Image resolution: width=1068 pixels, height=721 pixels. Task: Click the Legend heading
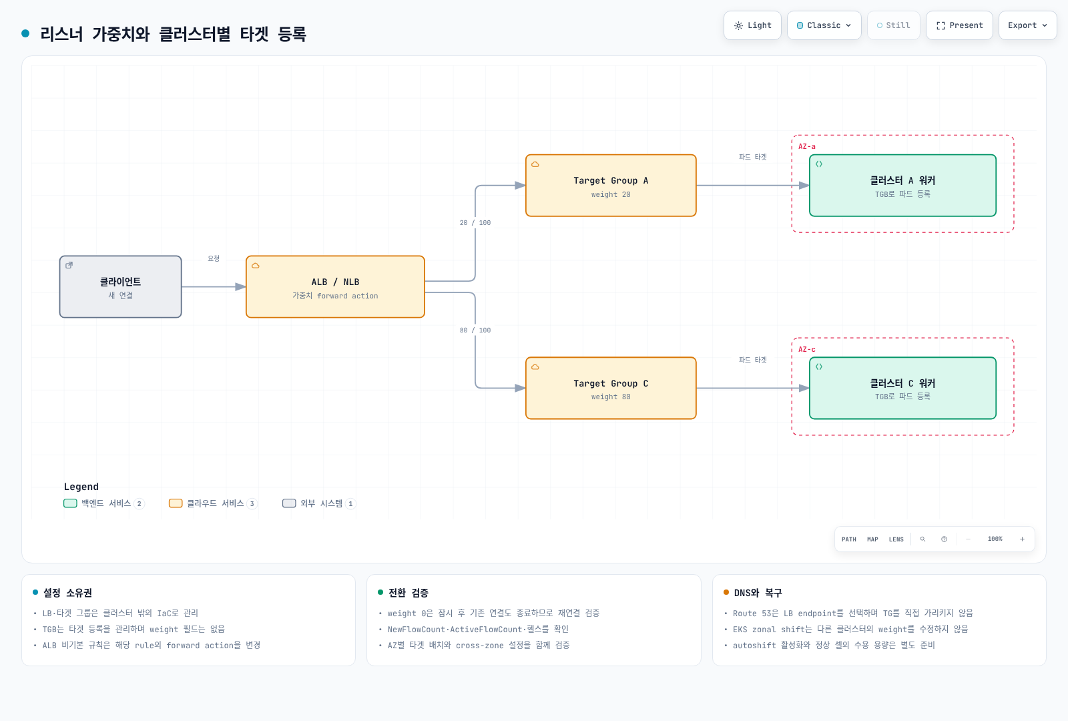pyautogui.click(x=81, y=487)
